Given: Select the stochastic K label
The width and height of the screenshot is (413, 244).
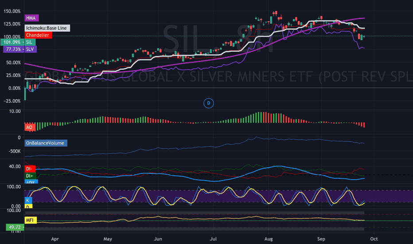Looking at the screenshot, I should click(x=28, y=200).
